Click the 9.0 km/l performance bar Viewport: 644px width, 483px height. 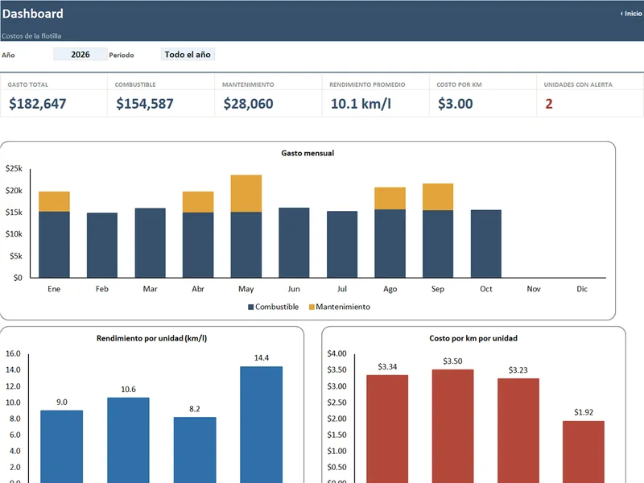(x=62, y=447)
